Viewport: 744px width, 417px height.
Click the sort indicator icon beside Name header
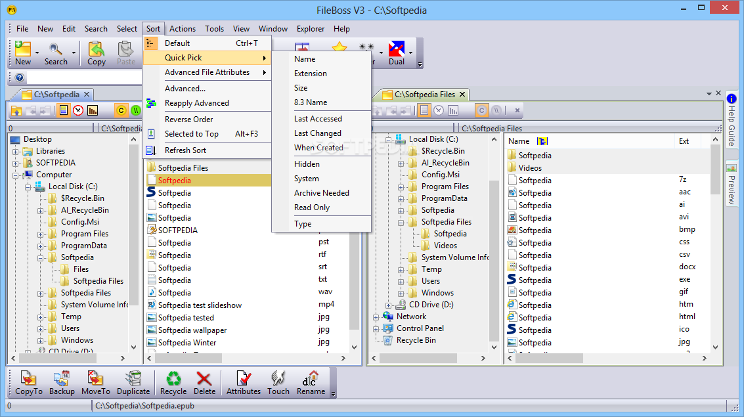[x=542, y=141]
